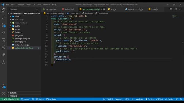This screenshot has height=103, width=184.
Task: Open Source Control view icon
Action: 3,25
